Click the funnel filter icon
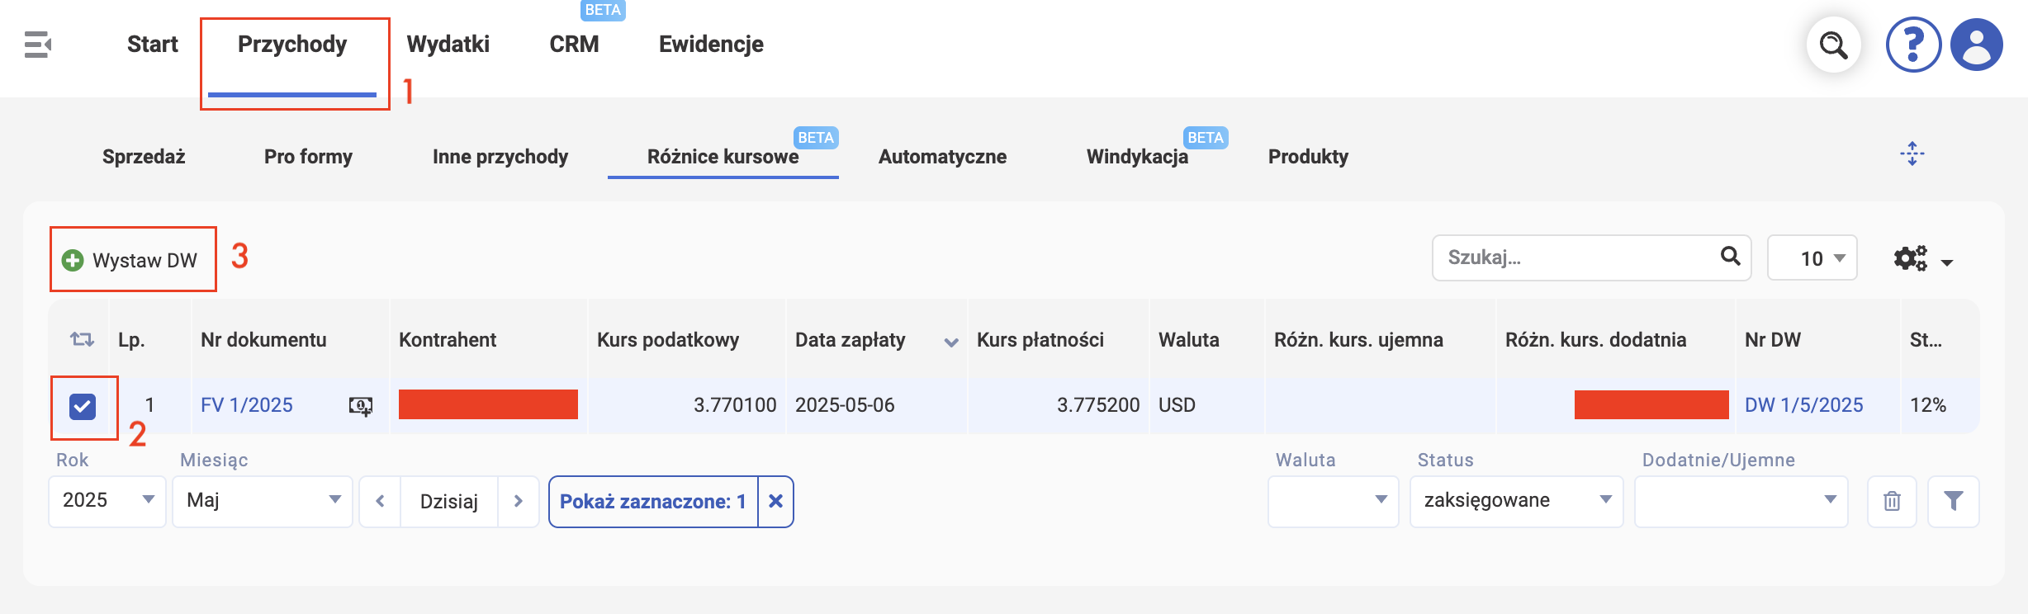This screenshot has height=614, width=2028. tap(1953, 501)
